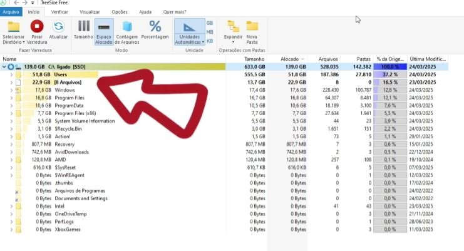The image size is (464, 251).
Task: Select the Arquivos de Programas link icon
Action: pyautogui.click(x=18, y=191)
